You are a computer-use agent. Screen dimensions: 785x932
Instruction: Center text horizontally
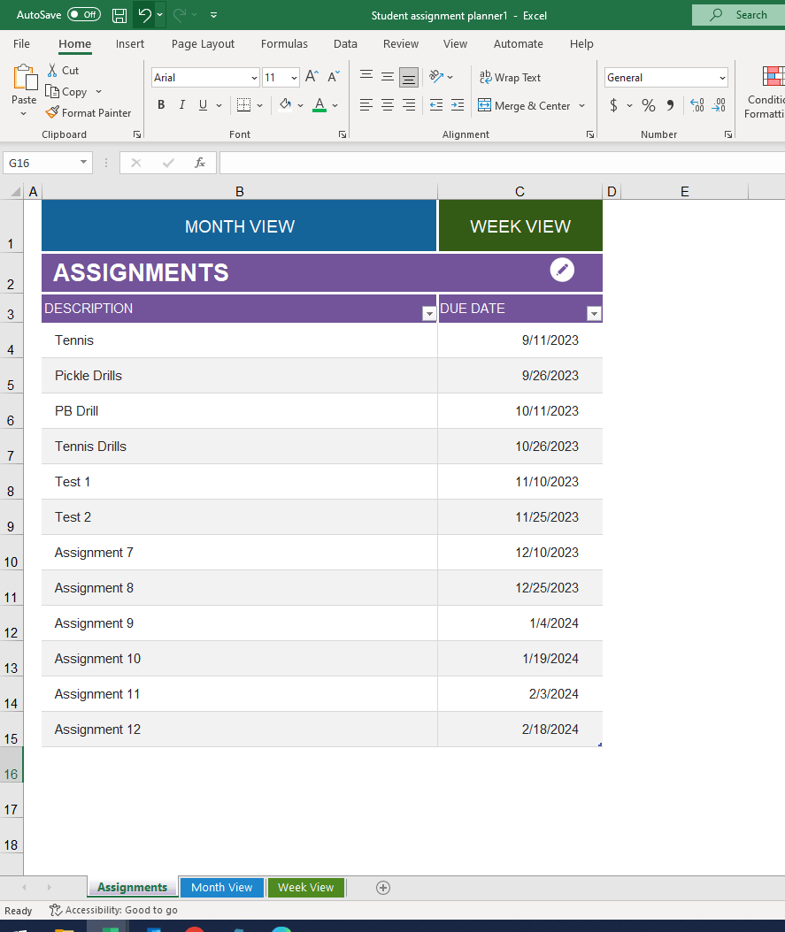(x=387, y=105)
